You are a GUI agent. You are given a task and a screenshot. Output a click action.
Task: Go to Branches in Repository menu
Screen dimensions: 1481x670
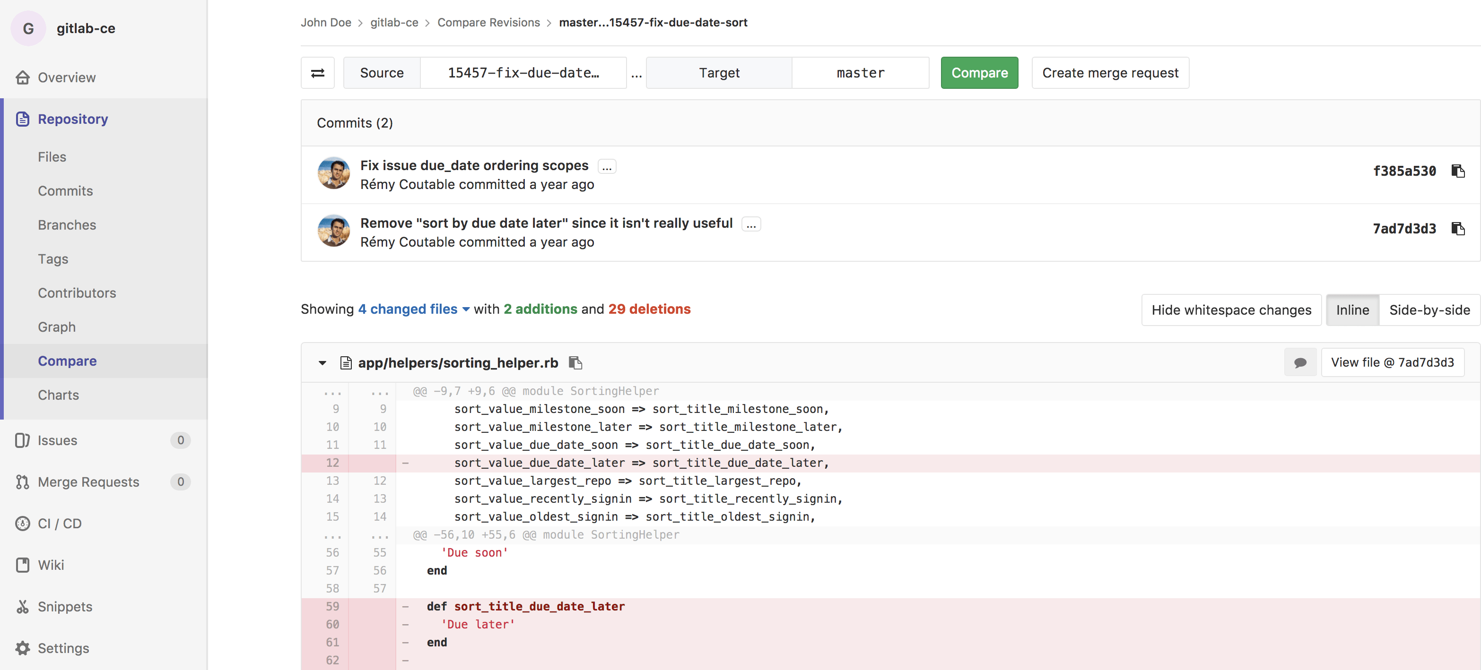coord(67,225)
